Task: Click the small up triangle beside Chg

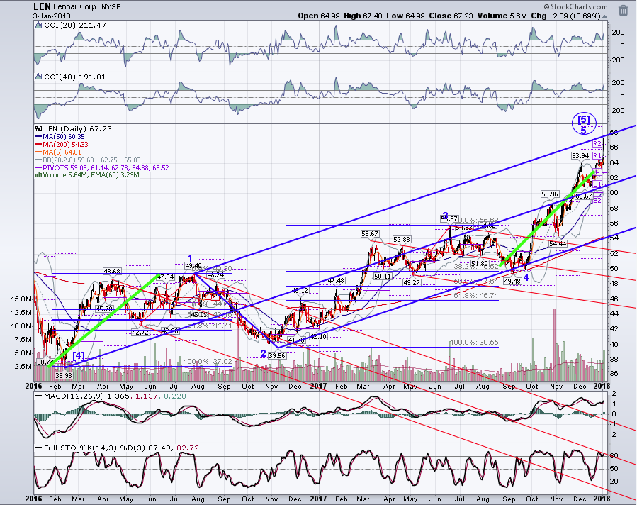Action: (605, 16)
